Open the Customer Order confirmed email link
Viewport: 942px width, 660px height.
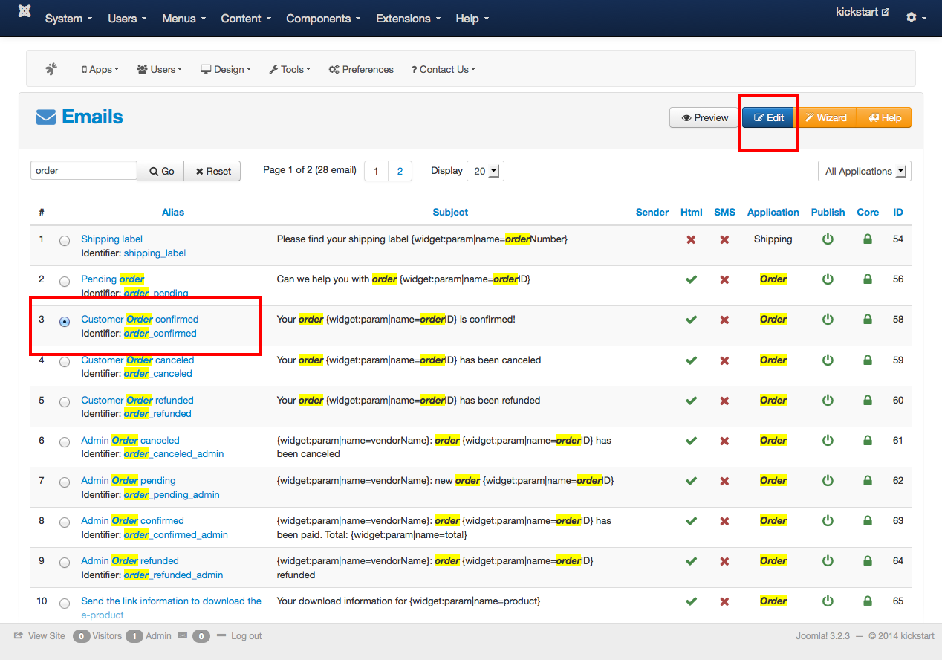[140, 320]
